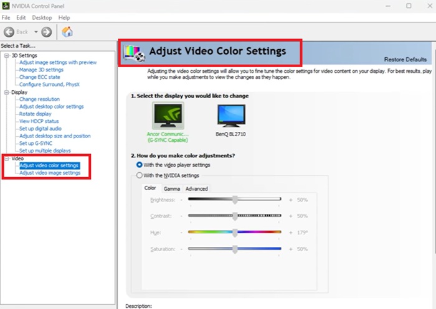Open Set up G-SYNC
This screenshot has width=436, height=309.
(x=36, y=143)
